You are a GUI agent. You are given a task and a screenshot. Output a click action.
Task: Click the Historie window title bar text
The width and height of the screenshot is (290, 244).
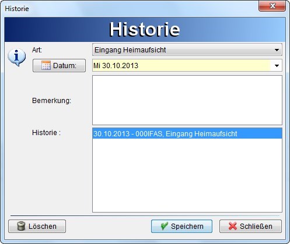17,9
